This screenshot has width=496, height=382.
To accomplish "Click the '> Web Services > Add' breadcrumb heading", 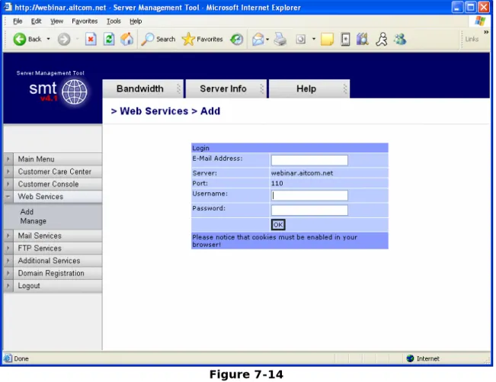I will [x=165, y=111].
